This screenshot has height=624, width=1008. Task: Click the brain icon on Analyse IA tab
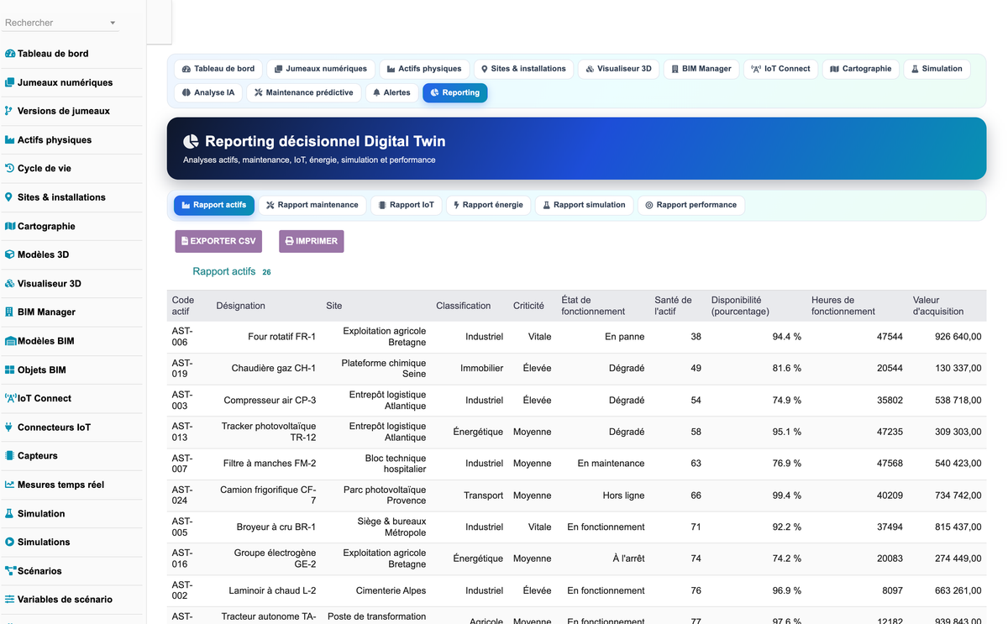tap(186, 92)
